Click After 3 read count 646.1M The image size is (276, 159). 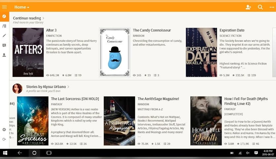click(x=52, y=75)
